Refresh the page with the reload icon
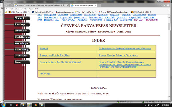The height and width of the screenshot is (107, 172). point(68,5)
